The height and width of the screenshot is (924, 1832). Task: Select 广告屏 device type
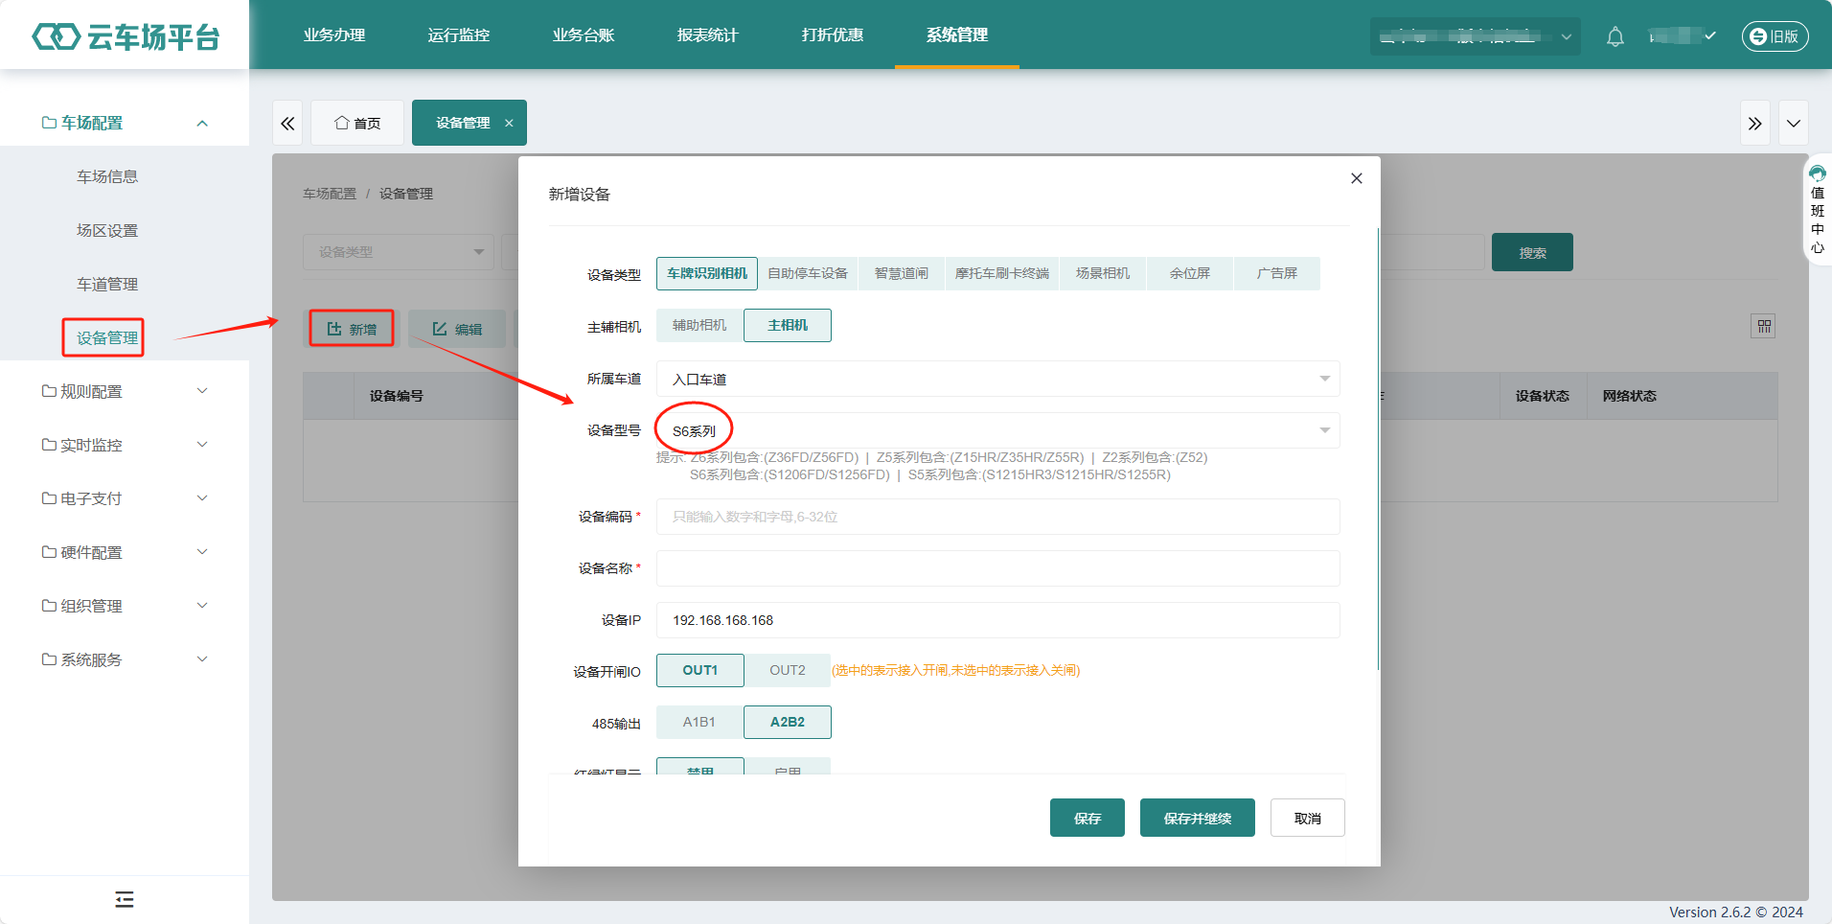click(x=1277, y=273)
